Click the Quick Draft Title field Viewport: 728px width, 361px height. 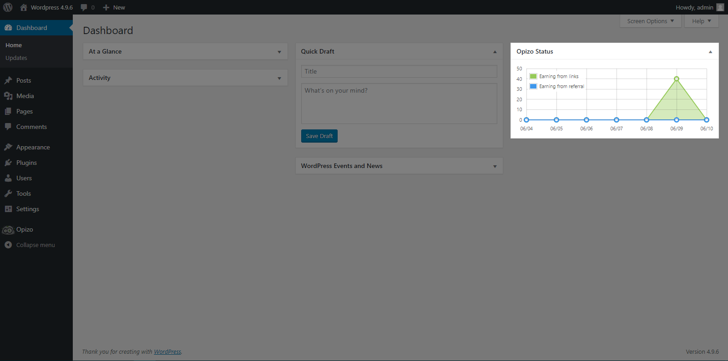[x=399, y=71]
